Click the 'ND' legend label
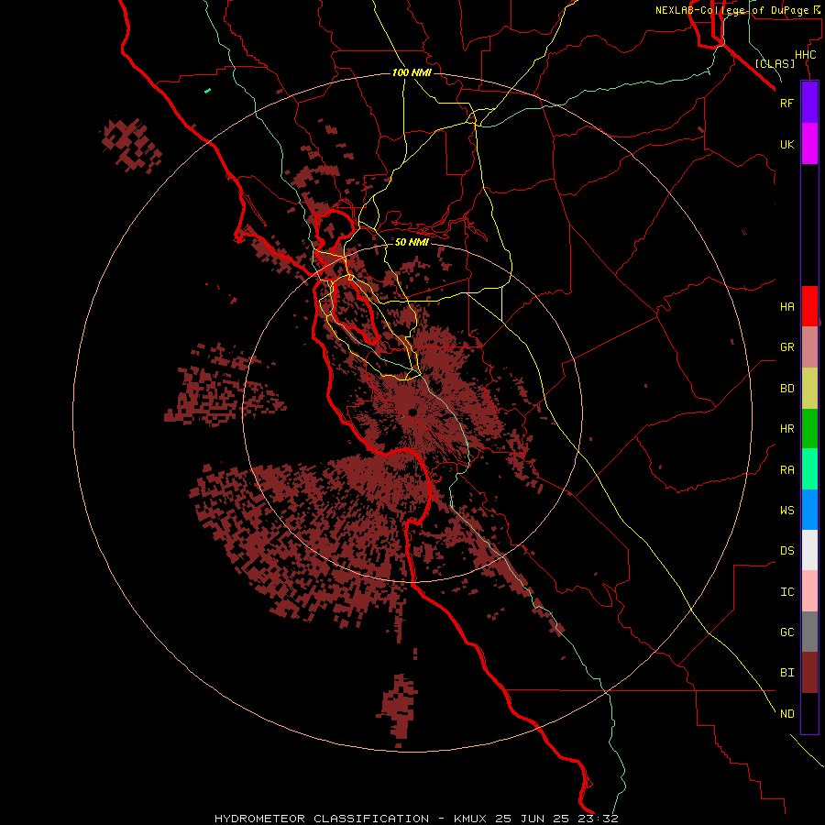This screenshot has width=825, height=825. click(786, 713)
